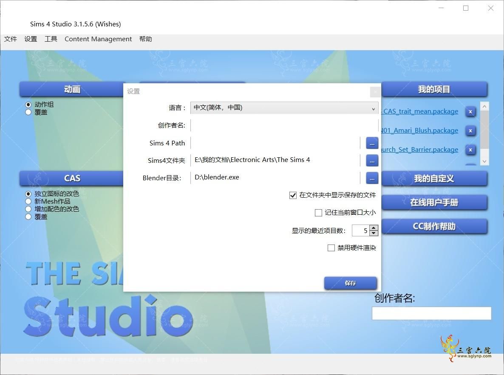The width and height of the screenshot is (504, 375).
Task: Click the project list scrollbar thumb
Action: tap(484, 130)
